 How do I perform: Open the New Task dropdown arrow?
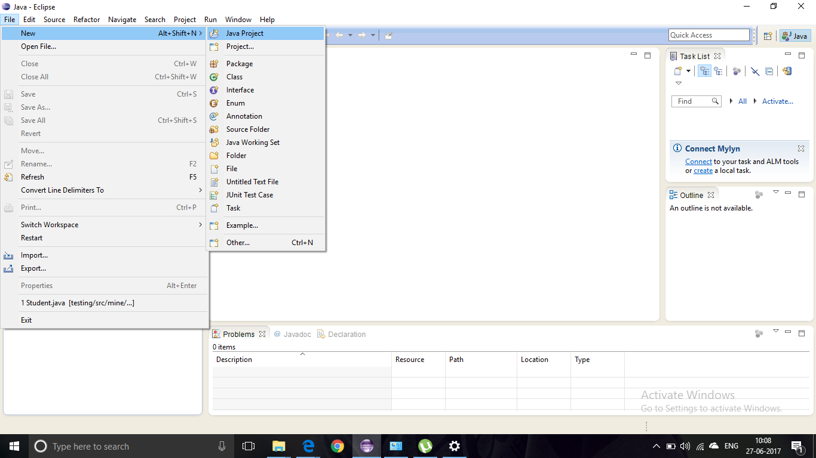pos(688,71)
